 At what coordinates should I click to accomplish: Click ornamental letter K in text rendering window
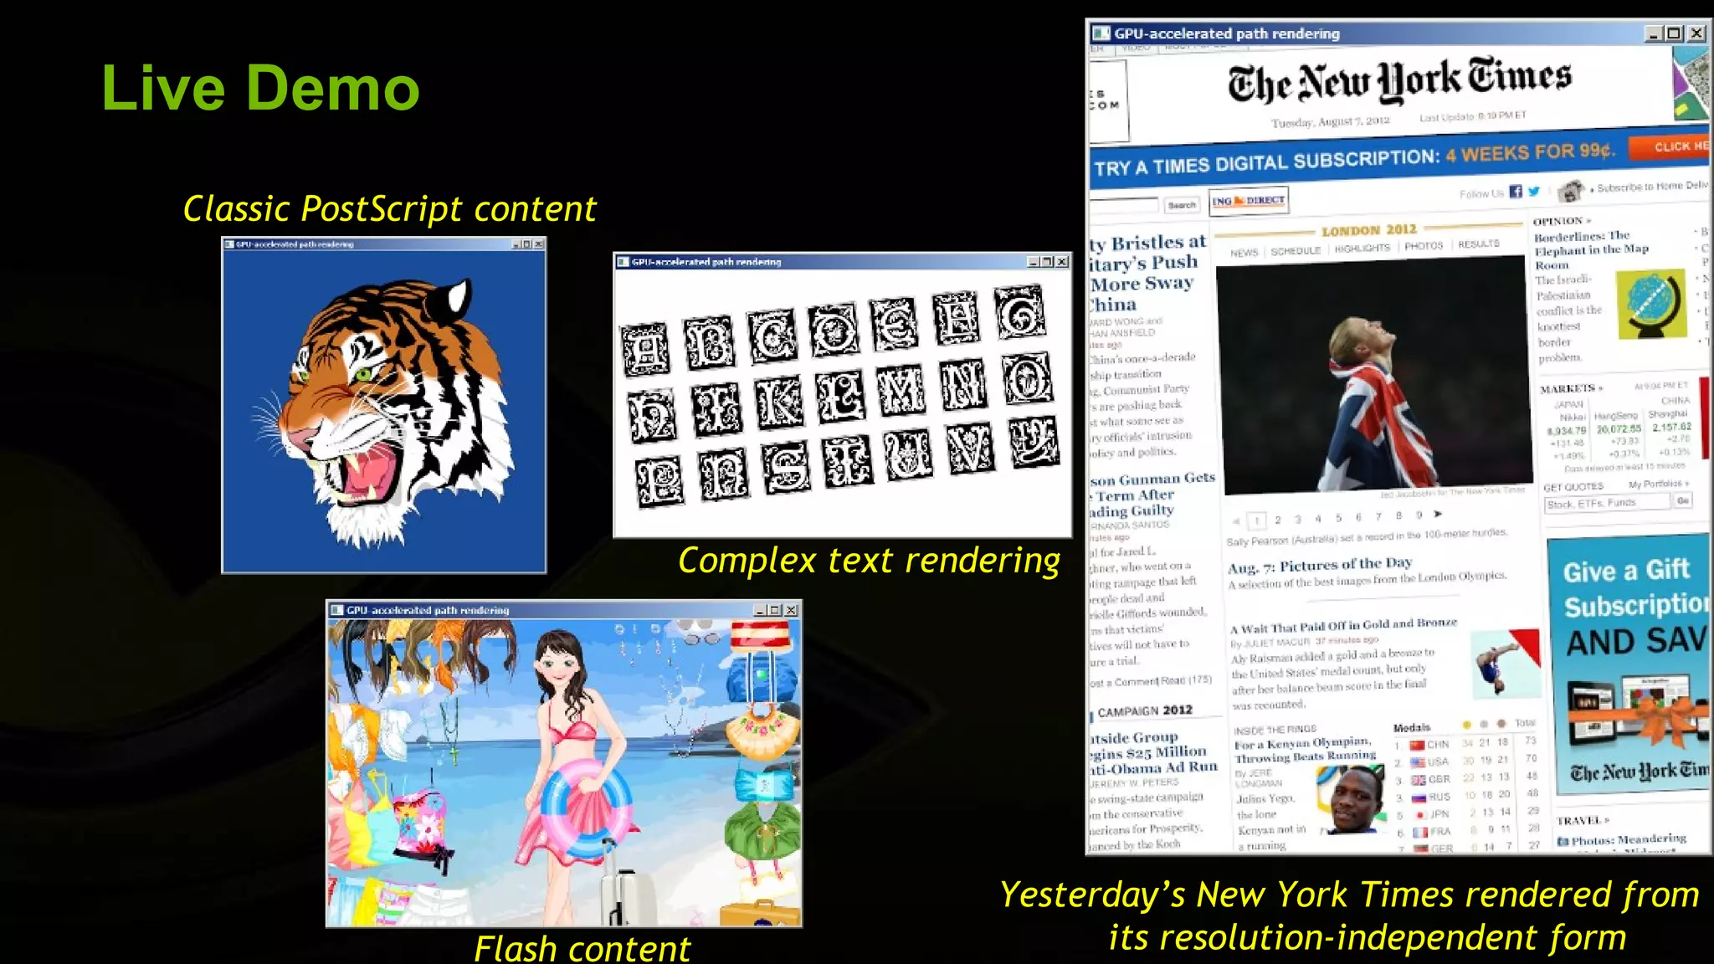click(x=780, y=402)
